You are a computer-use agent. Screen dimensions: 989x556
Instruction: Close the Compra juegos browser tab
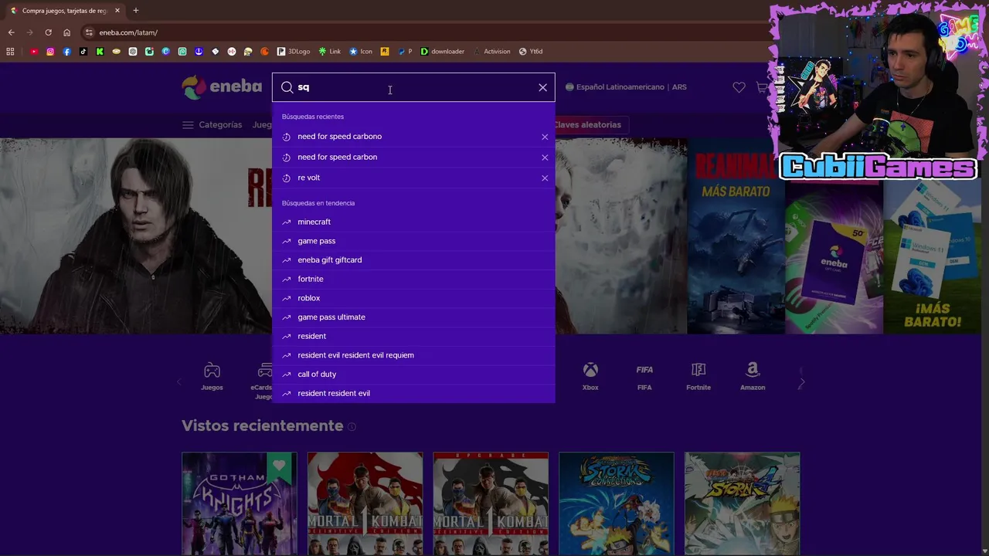coord(117,11)
